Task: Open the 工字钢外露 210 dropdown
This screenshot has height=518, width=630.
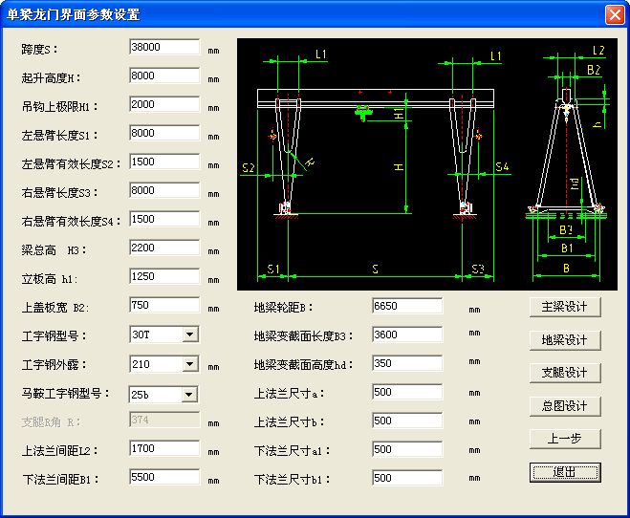Action: (189, 364)
